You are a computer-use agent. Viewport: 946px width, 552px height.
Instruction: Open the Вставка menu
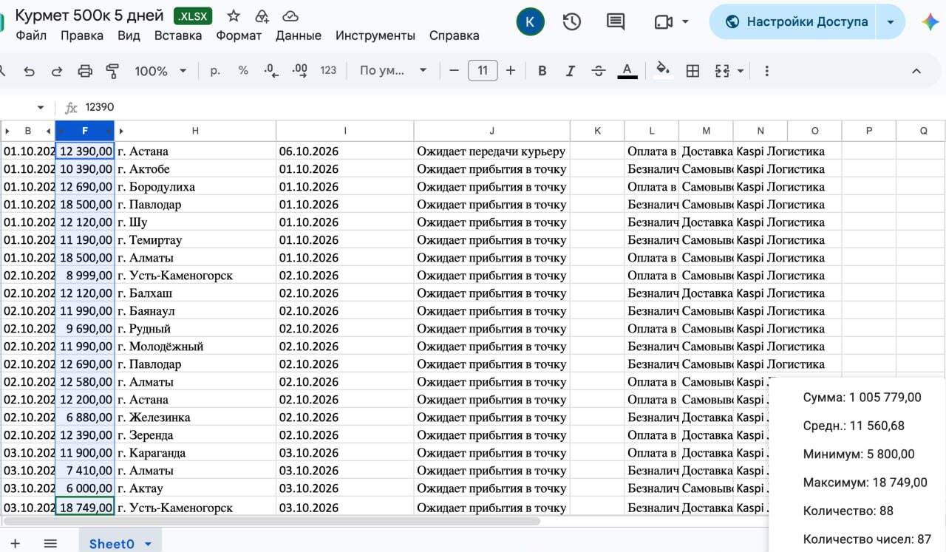[178, 35]
